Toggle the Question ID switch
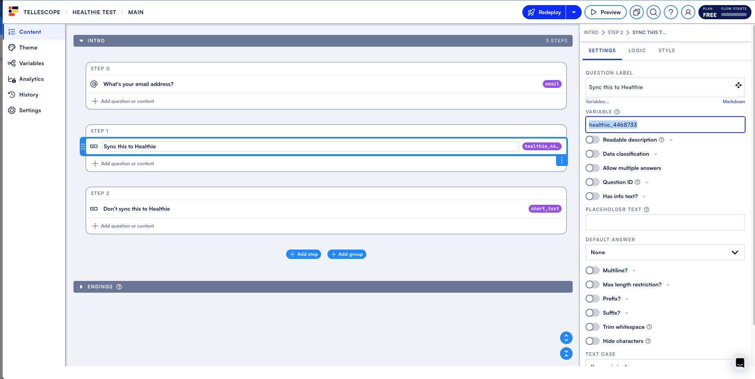The width and height of the screenshot is (755, 379). 592,182
